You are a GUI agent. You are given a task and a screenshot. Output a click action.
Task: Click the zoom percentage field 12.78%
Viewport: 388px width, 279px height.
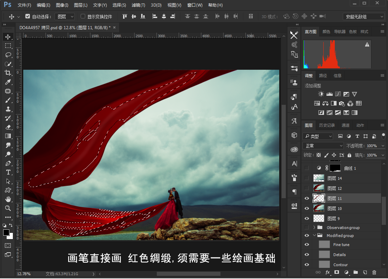point(24,274)
